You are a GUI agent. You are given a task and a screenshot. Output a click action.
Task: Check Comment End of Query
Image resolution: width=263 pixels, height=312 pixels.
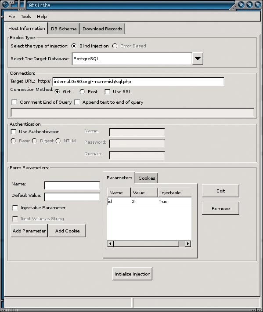pos(14,102)
